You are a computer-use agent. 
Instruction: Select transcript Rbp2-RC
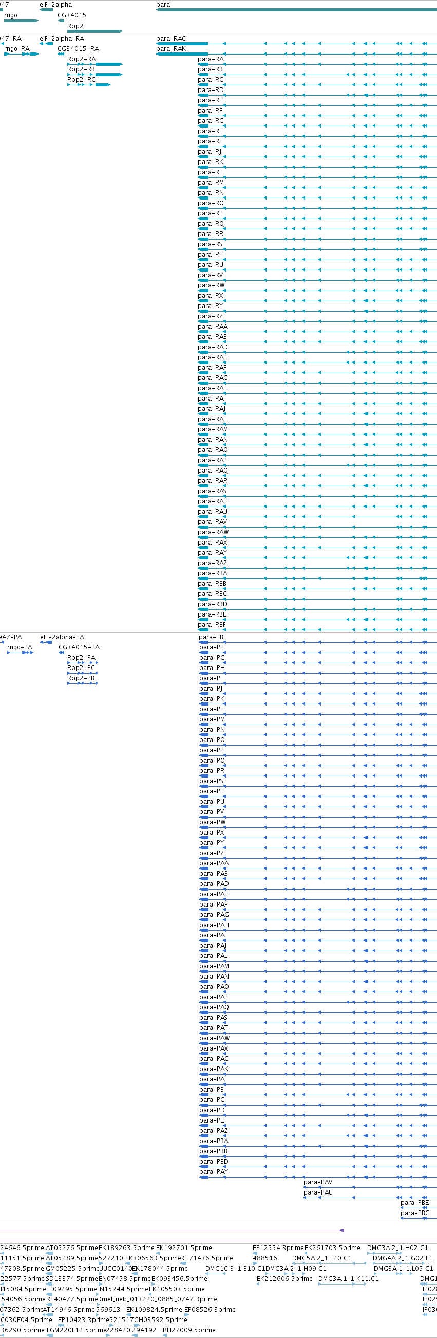point(82,80)
